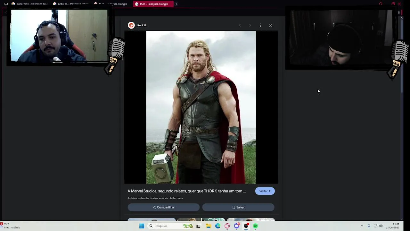Click the tab-bar workspace icon at top left

click(x=6, y=4)
